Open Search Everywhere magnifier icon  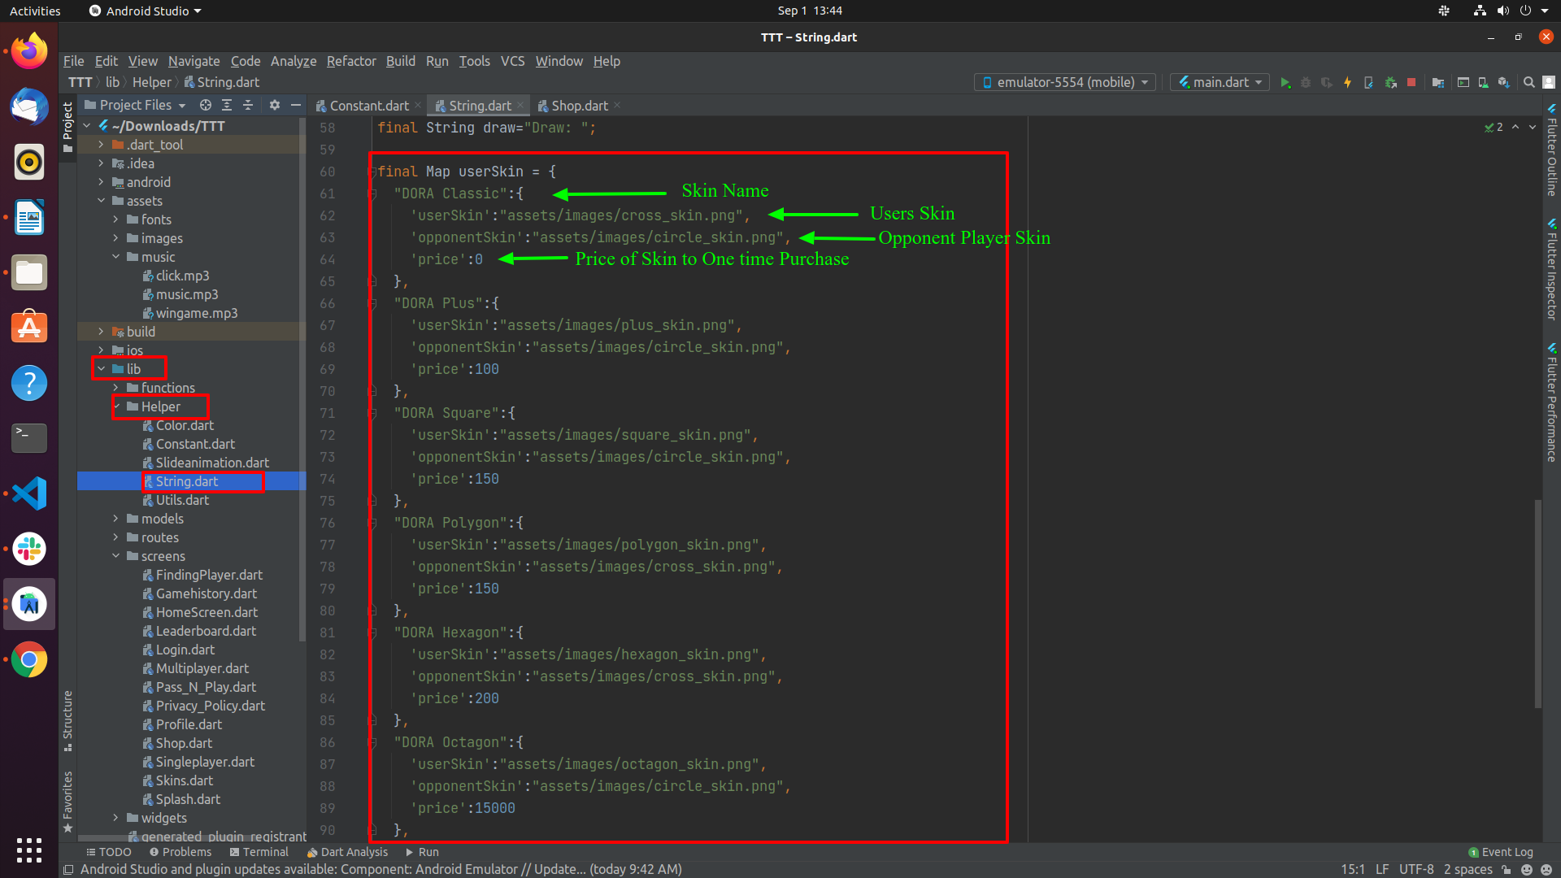point(1528,83)
